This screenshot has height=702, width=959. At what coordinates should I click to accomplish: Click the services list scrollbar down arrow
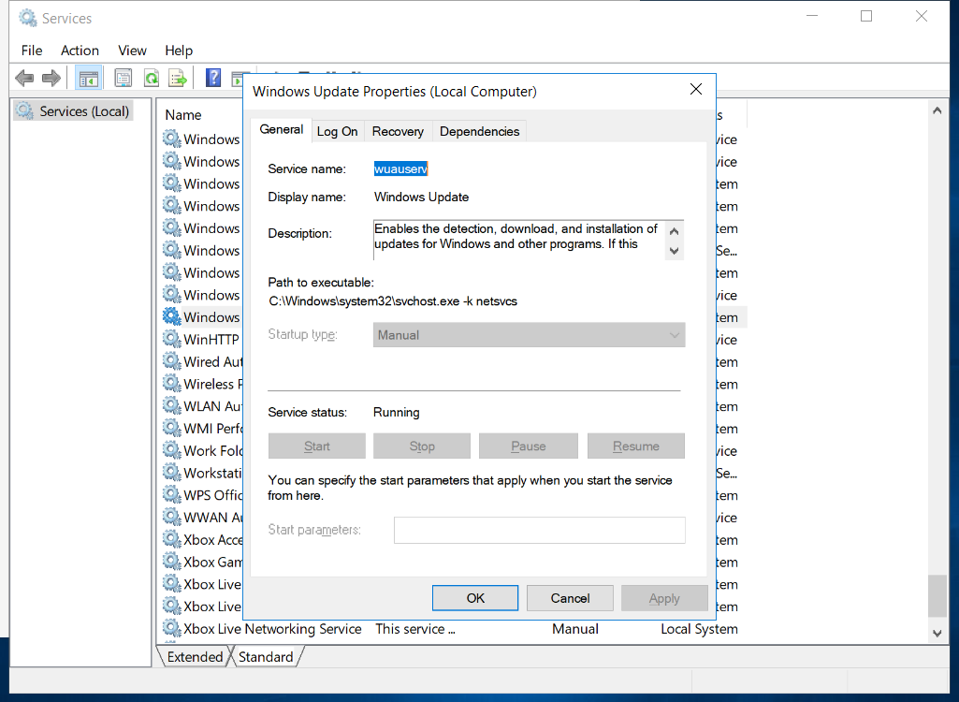(x=937, y=634)
